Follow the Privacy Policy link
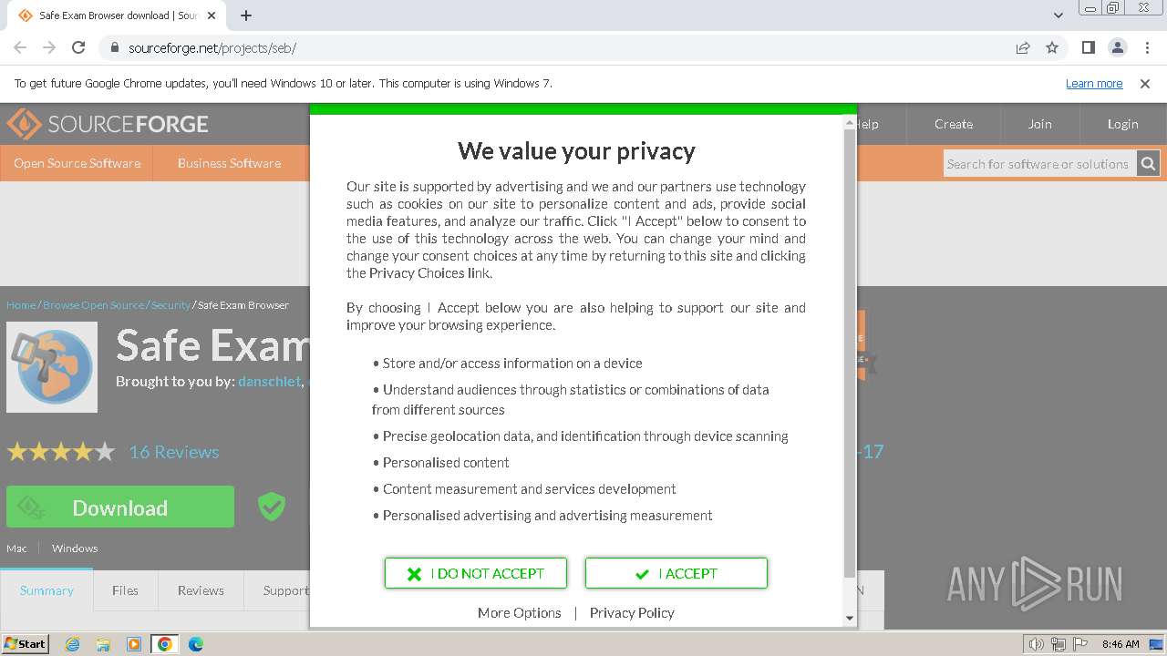Screen dimensions: 1167x656 pos(632,613)
